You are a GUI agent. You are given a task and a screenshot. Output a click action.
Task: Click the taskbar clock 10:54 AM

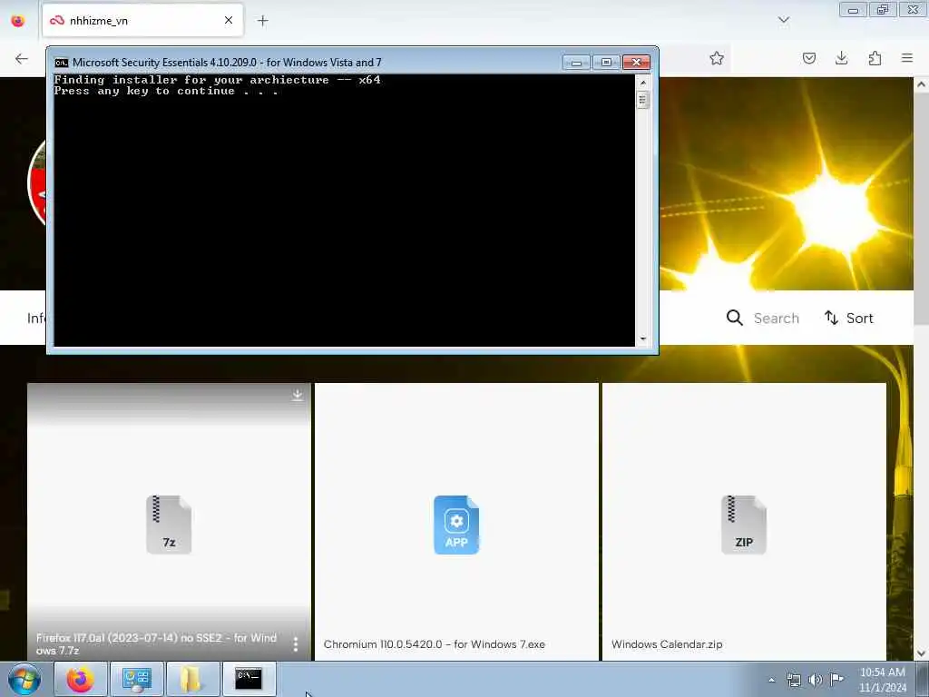click(x=882, y=672)
